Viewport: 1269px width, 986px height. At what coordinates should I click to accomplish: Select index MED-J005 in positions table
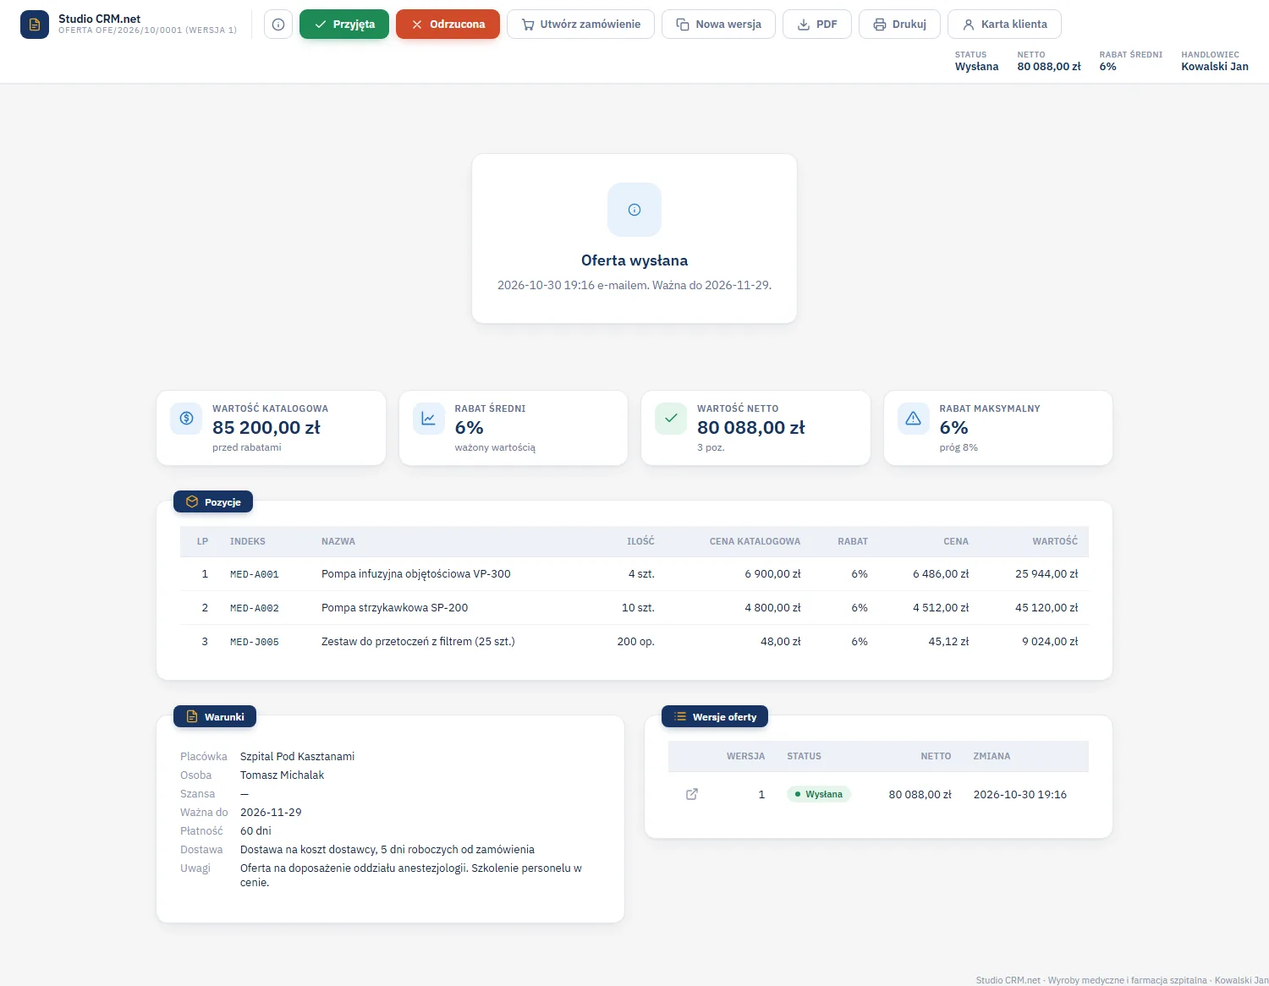coord(255,642)
